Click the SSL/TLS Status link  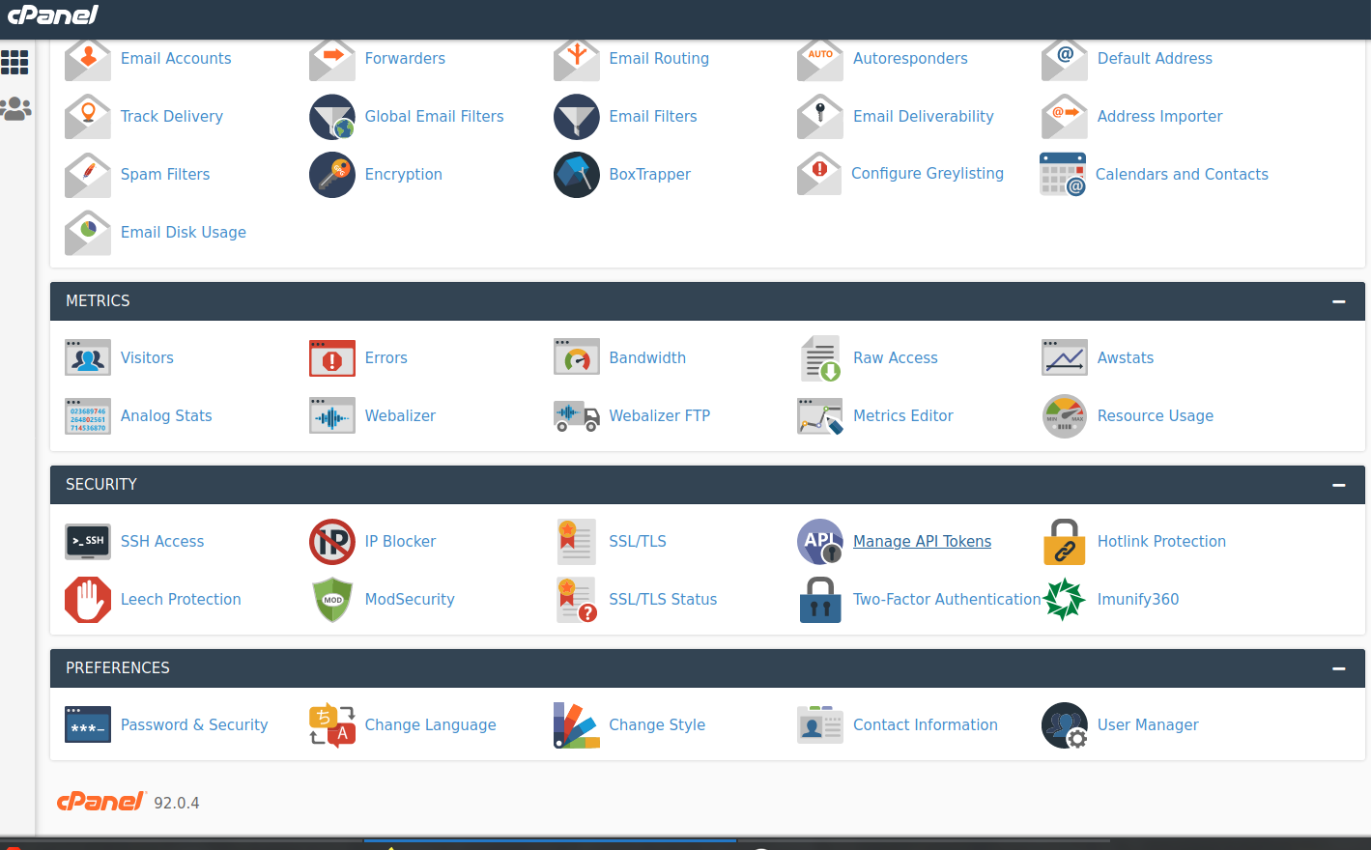click(x=663, y=599)
